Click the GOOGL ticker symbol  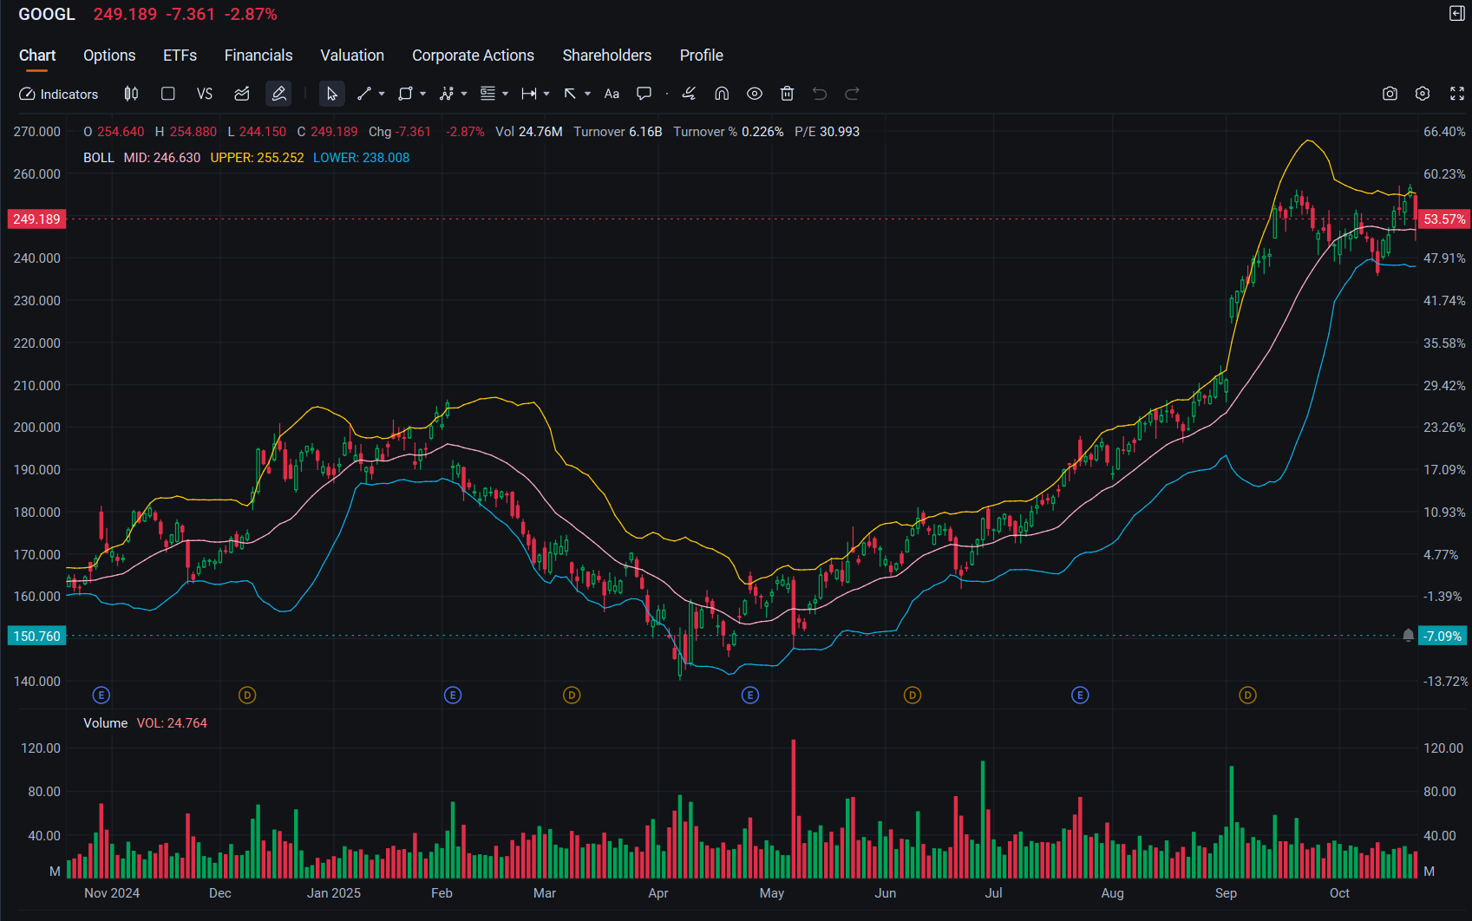(47, 15)
